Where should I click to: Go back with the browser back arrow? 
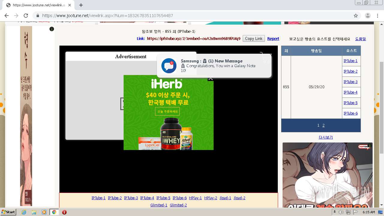click(7, 16)
